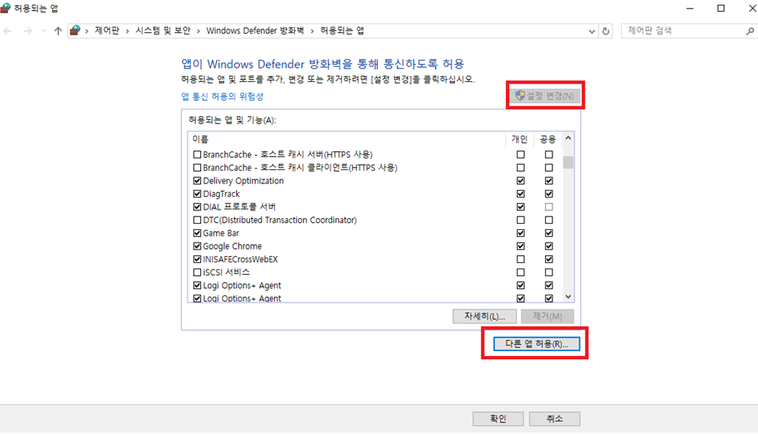The width and height of the screenshot is (758, 434).
Task: Maximize the 허용되는 앱 window
Action: point(721,8)
